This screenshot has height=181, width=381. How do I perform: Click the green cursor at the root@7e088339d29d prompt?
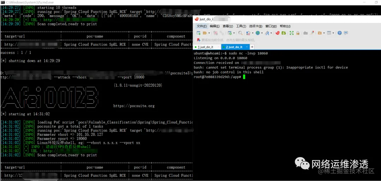point(244,77)
